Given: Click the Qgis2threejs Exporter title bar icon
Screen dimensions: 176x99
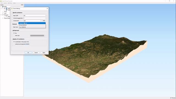Looking at the screenshot, I should coord(1,1).
